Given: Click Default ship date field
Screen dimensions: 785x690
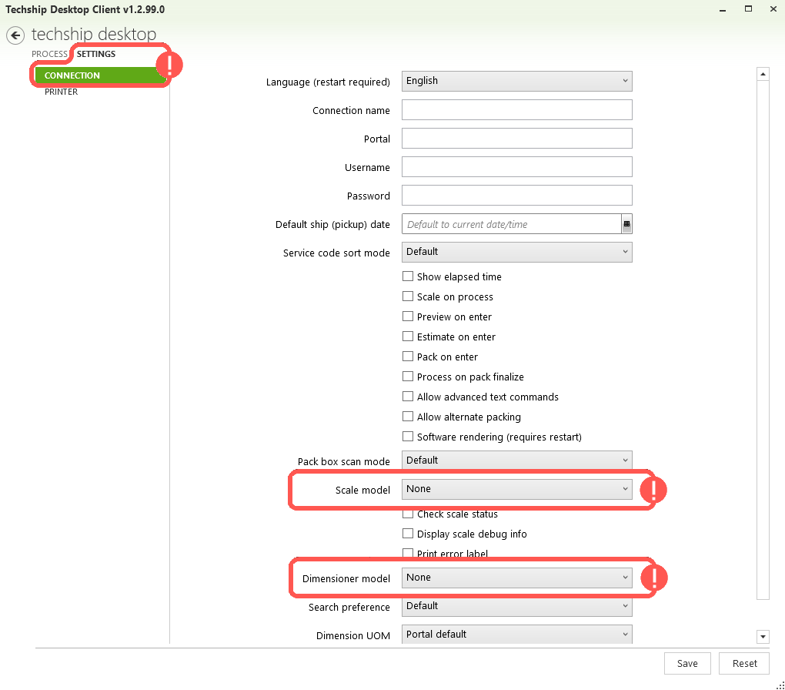Looking at the screenshot, I should pos(512,224).
